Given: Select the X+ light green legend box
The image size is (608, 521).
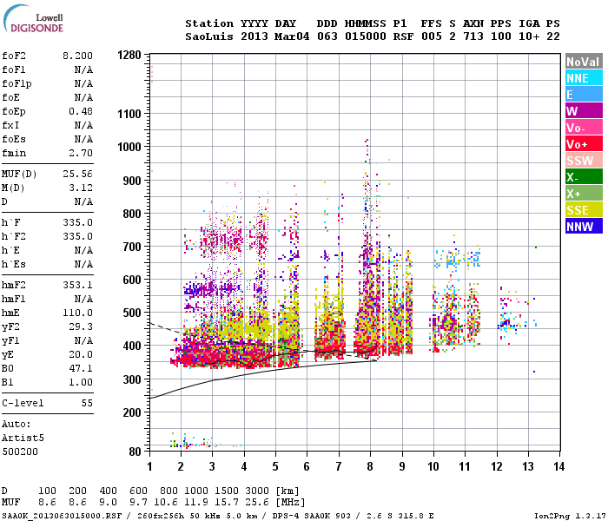Looking at the screenshot, I should click(584, 194).
